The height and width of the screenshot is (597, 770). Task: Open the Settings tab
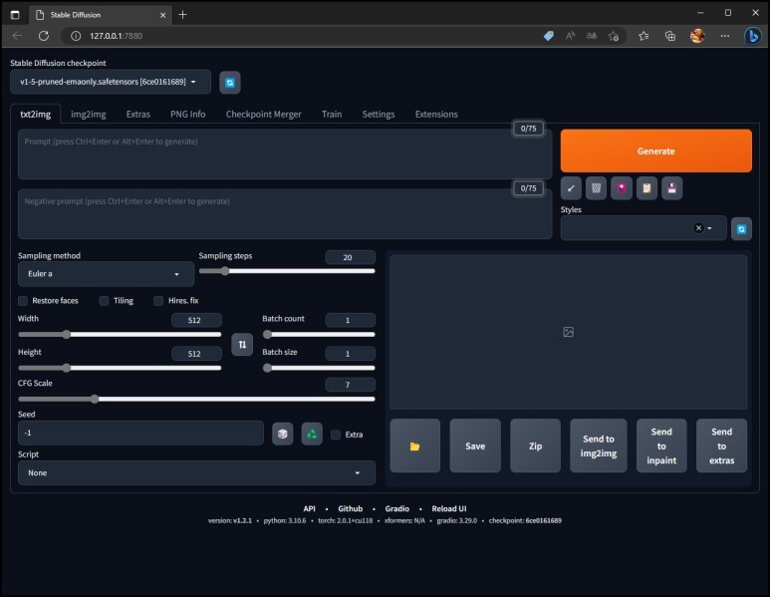coord(379,114)
